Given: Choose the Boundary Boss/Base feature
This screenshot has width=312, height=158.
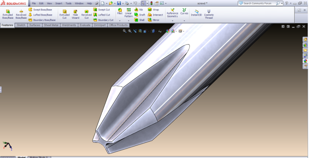Looking at the screenshot, I should coord(42,20).
